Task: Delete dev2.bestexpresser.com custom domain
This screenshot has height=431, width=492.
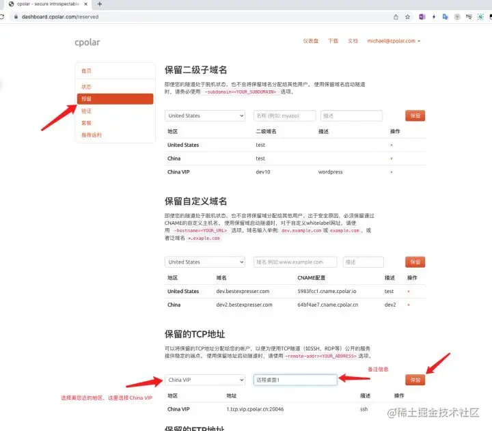Action: [409, 305]
